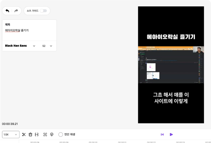Click the 제목 label heading
The image size is (211, 143).
coord(7,24)
